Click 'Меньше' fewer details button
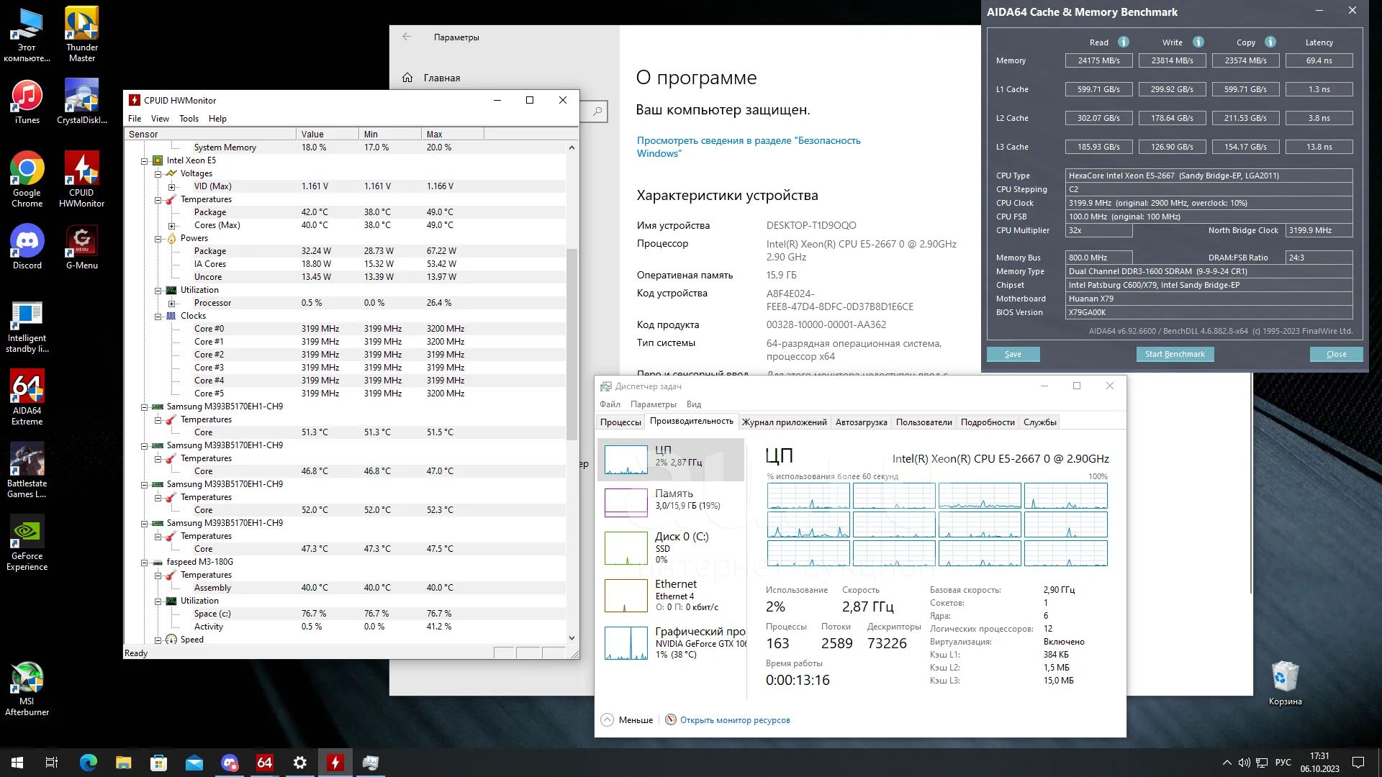Screen dimensions: 1382x777 coord(627,720)
